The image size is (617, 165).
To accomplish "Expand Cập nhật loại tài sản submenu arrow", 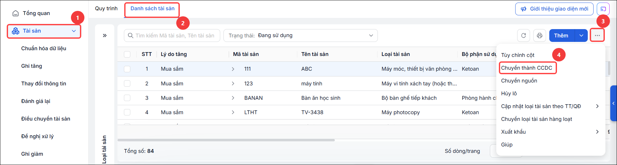I will [597, 106].
